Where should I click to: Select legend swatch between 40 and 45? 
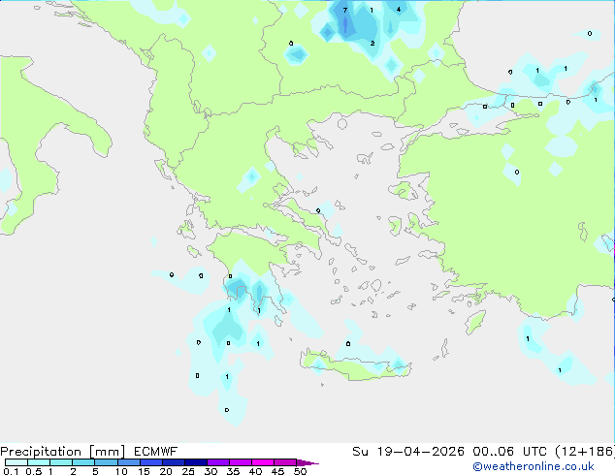click(x=263, y=462)
